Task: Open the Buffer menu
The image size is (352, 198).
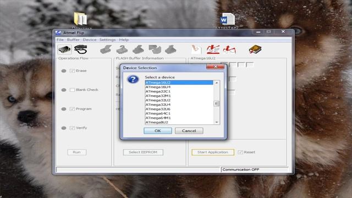Action: tap(73, 40)
